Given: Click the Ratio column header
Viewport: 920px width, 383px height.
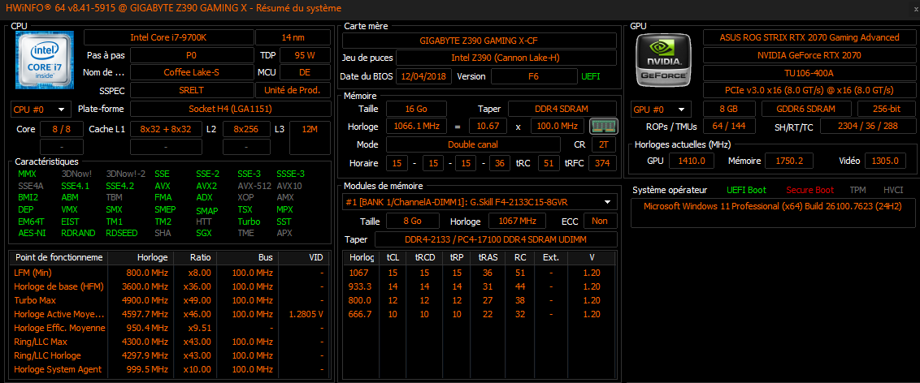Looking at the screenshot, I should pos(195,258).
